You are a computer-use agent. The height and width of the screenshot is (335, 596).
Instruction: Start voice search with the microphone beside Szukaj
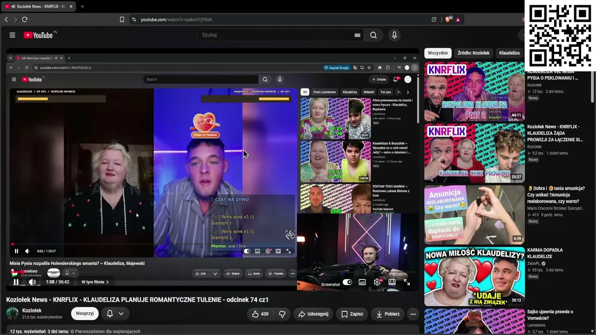pos(394,35)
